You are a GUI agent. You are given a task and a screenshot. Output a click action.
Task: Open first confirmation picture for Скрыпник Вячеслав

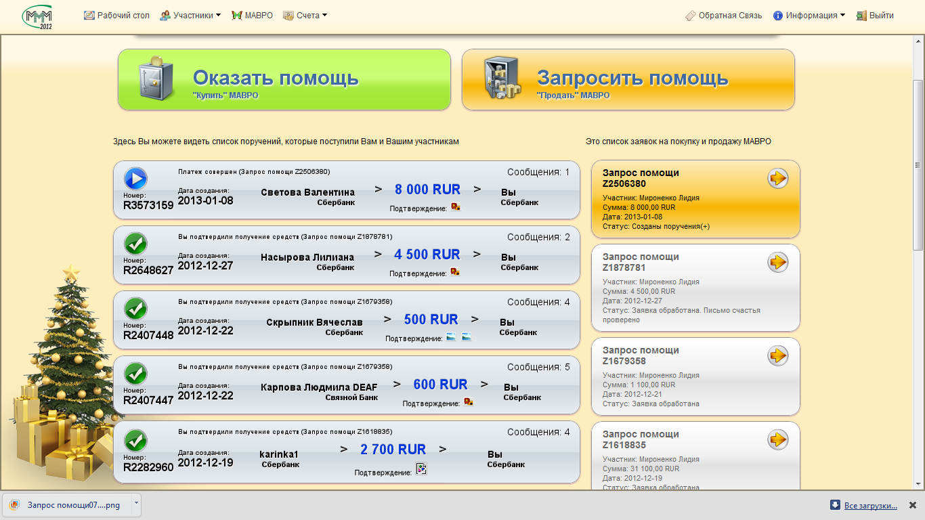click(452, 337)
